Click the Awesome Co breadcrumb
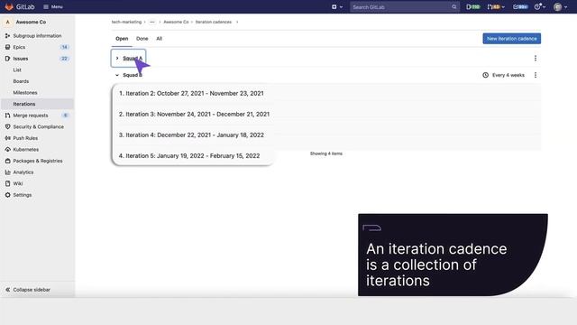 (x=176, y=22)
